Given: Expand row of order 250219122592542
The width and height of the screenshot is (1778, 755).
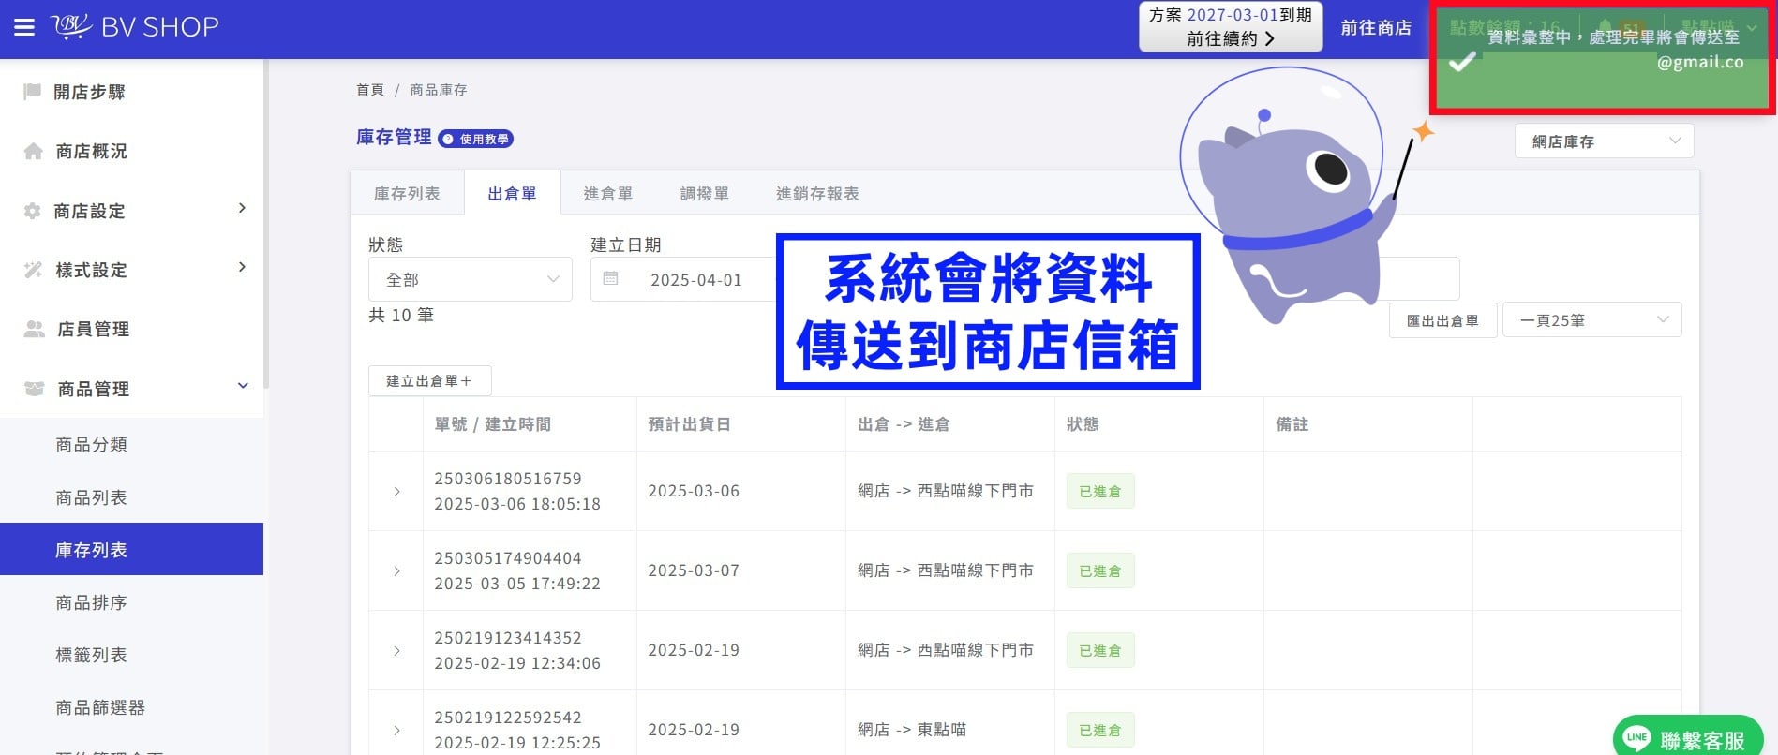Looking at the screenshot, I should [x=396, y=731].
